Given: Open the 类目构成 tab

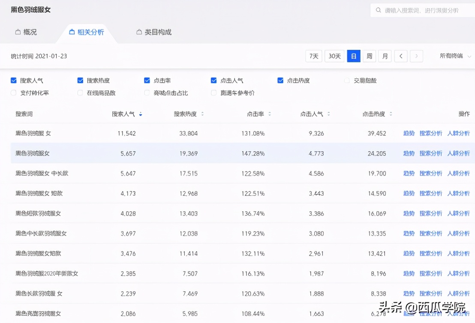Looking at the screenshot, I should (154, 32).
